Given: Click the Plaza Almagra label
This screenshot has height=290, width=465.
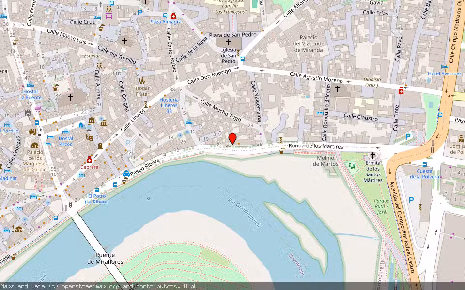Looking at the screenshot, I should click(166, 22).
